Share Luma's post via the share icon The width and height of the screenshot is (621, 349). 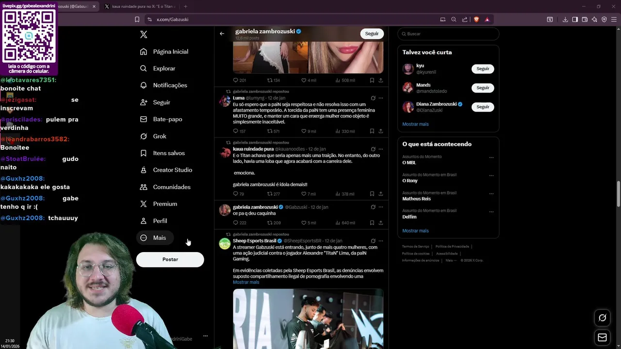coord(381,131)
